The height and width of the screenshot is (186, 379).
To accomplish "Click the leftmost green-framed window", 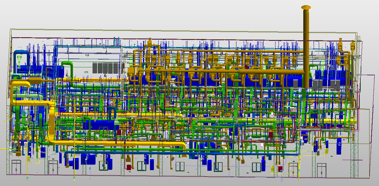I will click(104, 166).
